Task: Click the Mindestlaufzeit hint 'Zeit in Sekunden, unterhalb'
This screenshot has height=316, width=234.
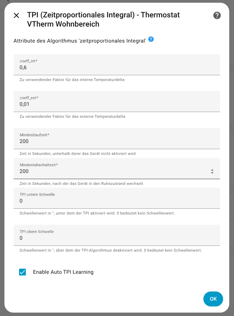Action: [x=78, y=154]
